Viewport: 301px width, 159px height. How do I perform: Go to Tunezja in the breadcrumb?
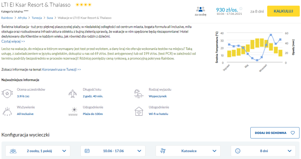click(x=37, y=18)
